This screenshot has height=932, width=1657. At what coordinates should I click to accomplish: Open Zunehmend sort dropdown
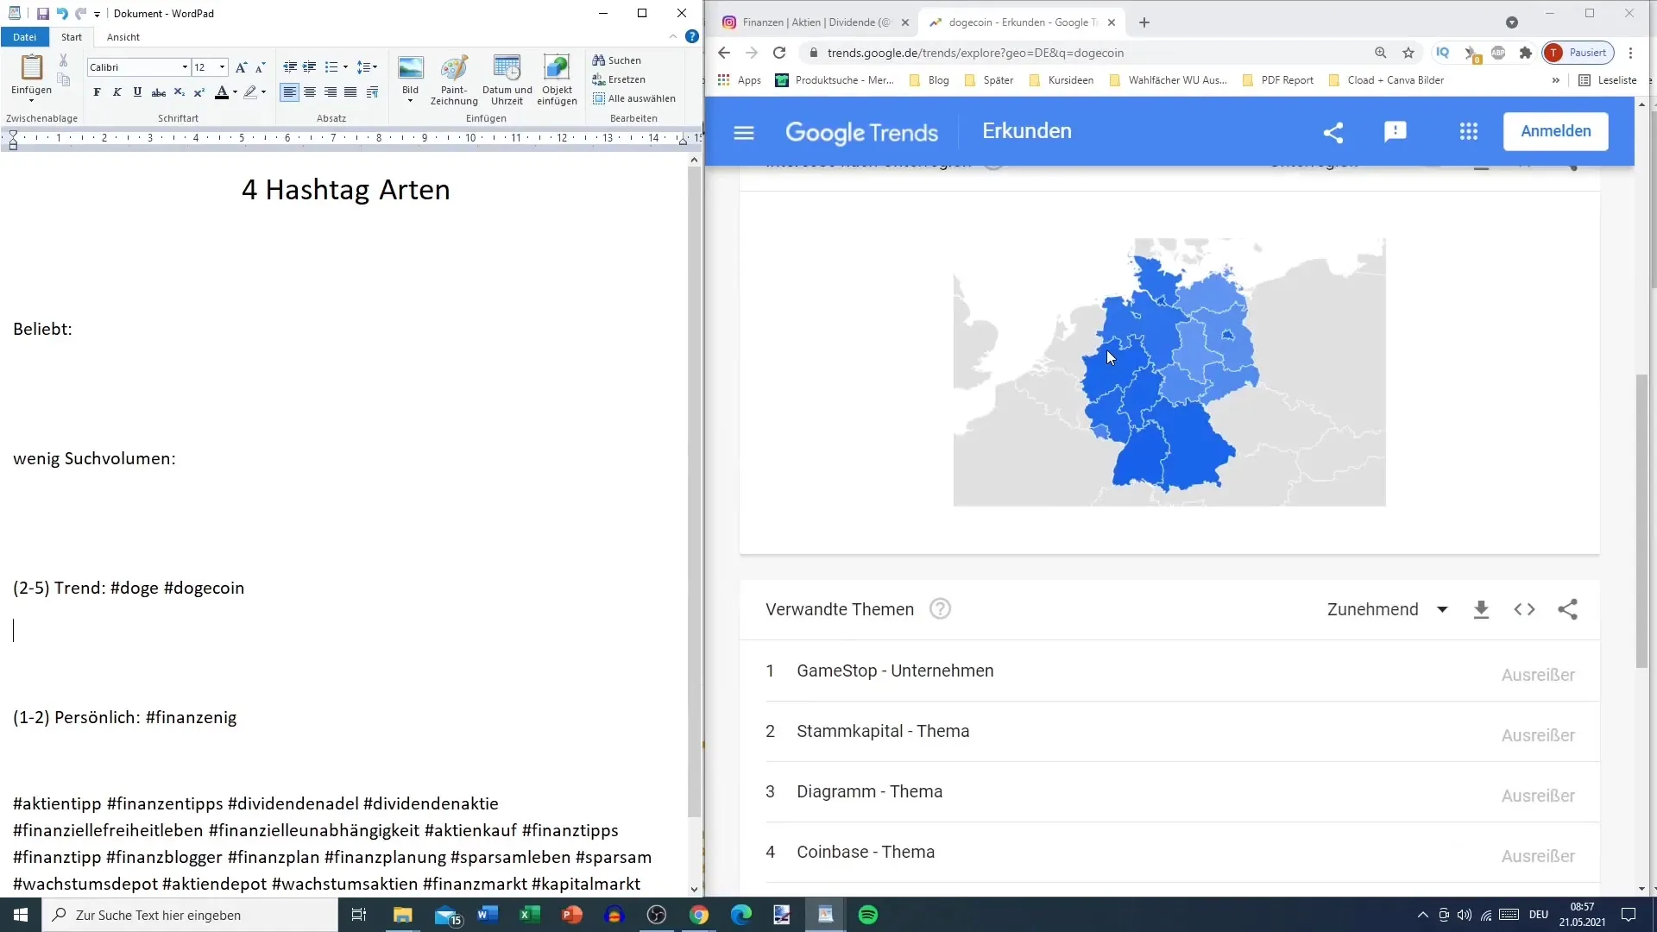coord(1388,610)
